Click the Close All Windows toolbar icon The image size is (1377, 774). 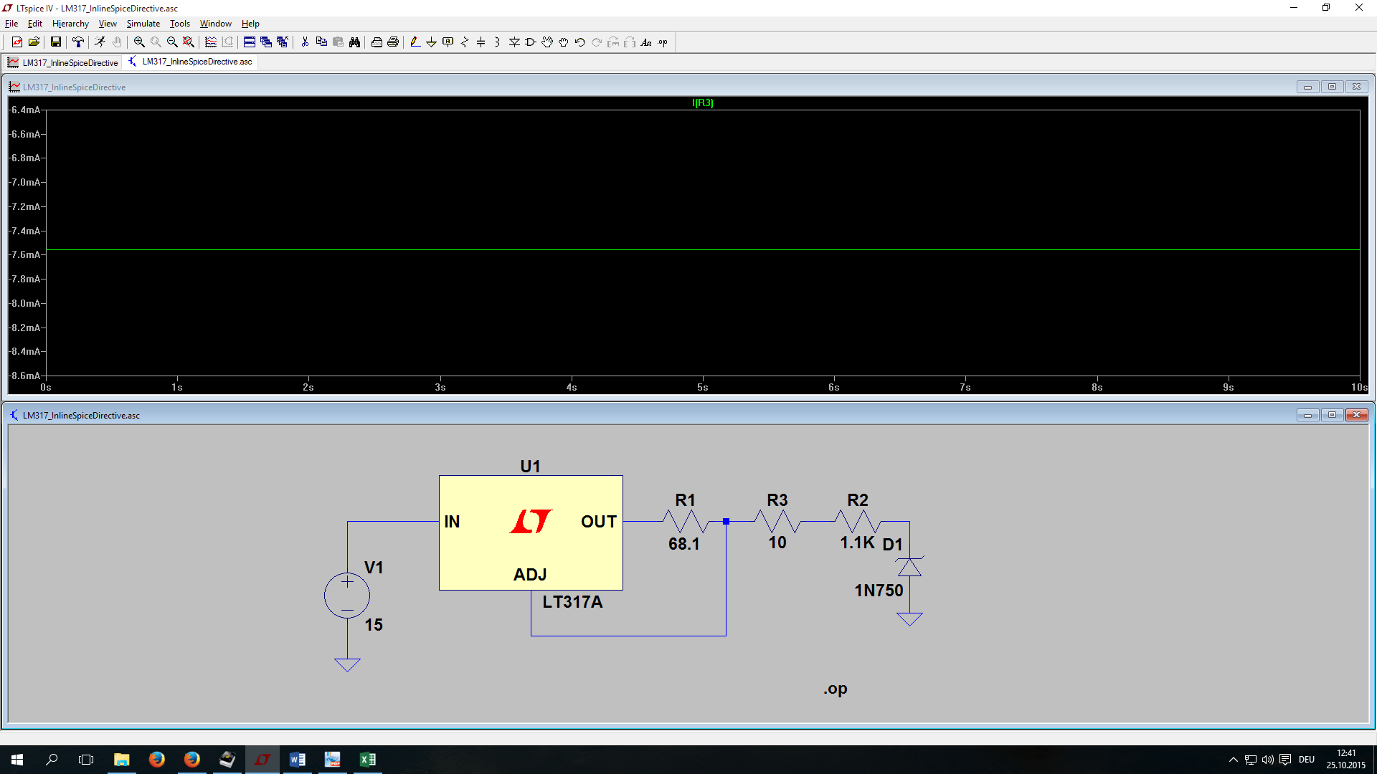pos(283,42)
